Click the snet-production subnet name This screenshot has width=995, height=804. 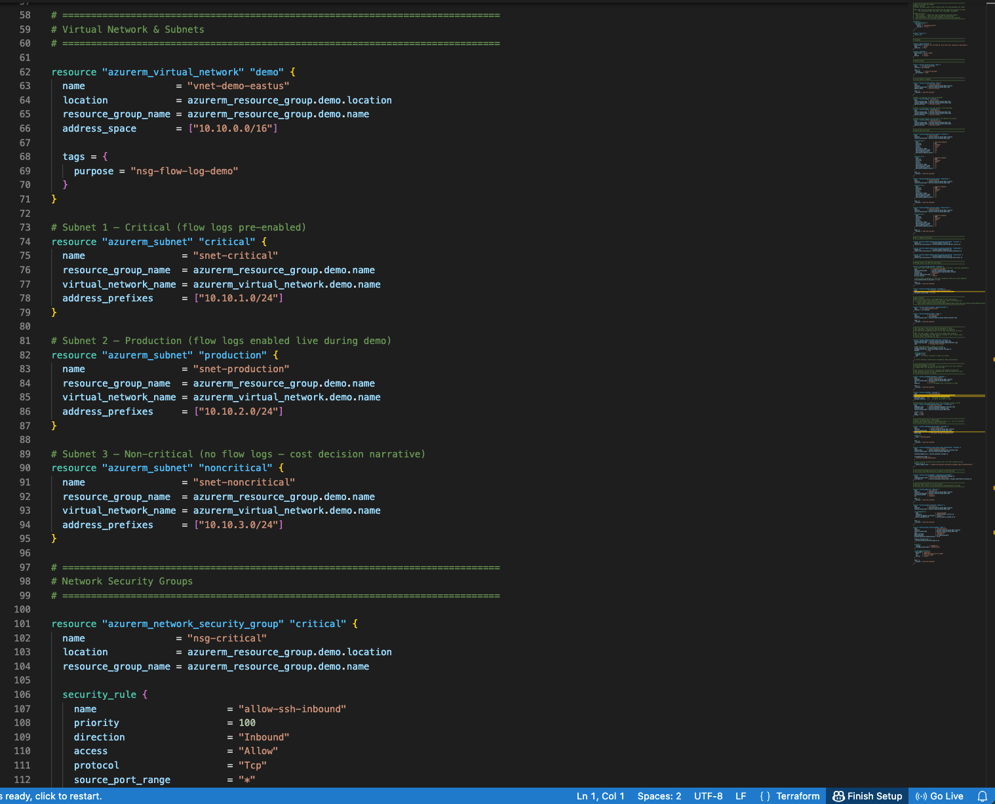pyautogui.click(x=241, y=368)
